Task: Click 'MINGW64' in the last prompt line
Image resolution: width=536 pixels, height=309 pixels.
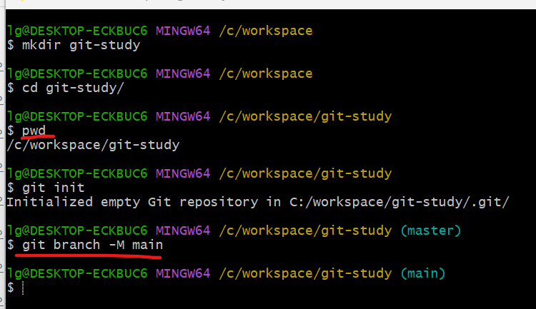Action: (183, 273)
